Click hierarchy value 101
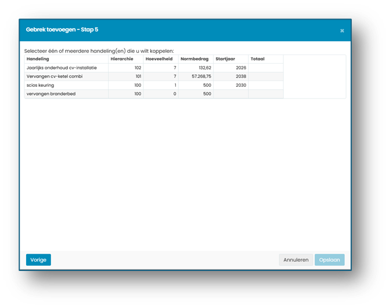Screen dimensions: 389x308 tap(138, 76)
